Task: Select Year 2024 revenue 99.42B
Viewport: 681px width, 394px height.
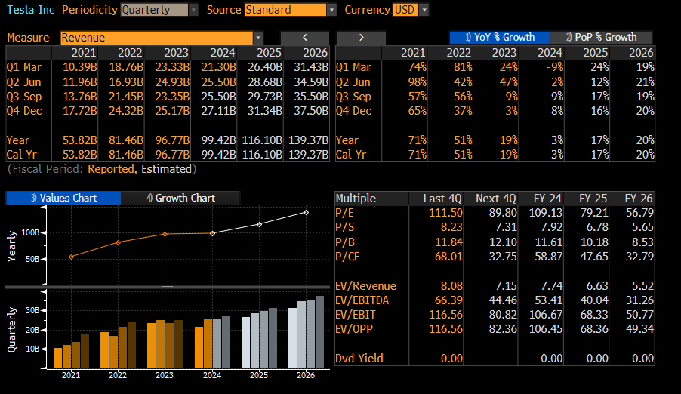Action: click(x=218, y=140)
